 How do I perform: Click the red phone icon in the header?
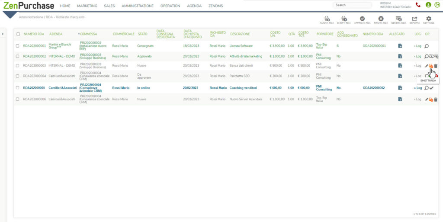418,5
